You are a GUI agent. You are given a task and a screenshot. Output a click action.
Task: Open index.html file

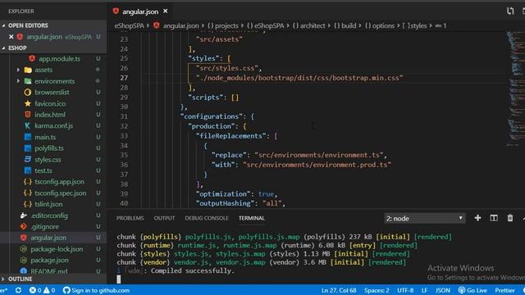[50, 115]
